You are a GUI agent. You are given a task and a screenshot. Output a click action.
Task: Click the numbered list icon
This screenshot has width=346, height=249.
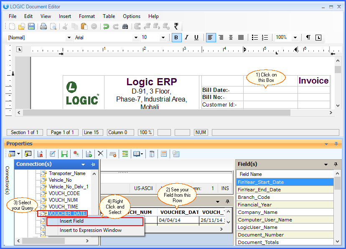[x=265, y=38]
